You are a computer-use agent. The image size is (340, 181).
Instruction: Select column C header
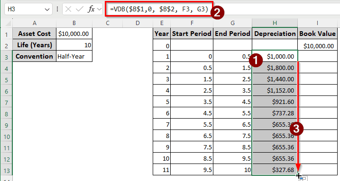tap(108, 23)
